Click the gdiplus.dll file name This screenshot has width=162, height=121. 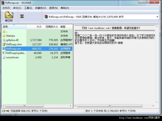(x=12, y=40)
